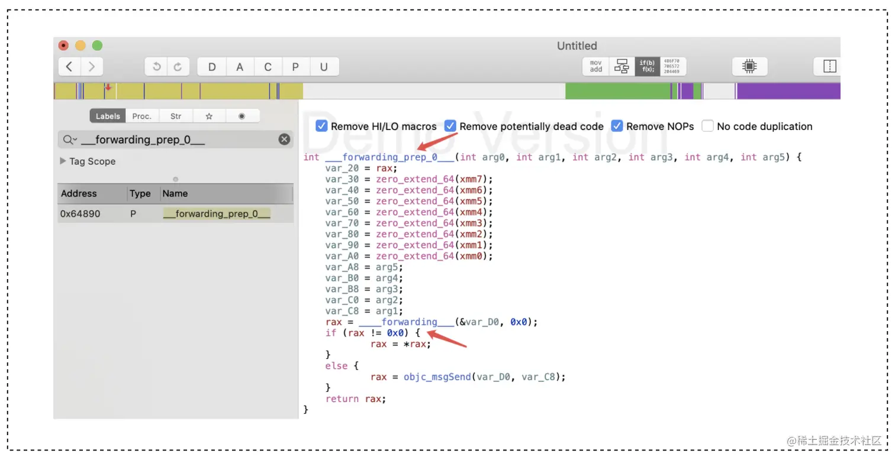
Task: Mark selection as ASCII with A button
Action: click(240, 67)
